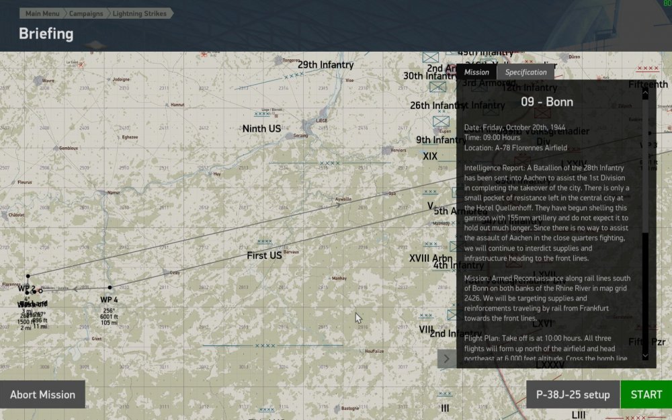Switch to the Specification tab
The height and width of the screenshot is (420, 672).
pyautogui.click(x=526, y=72)
